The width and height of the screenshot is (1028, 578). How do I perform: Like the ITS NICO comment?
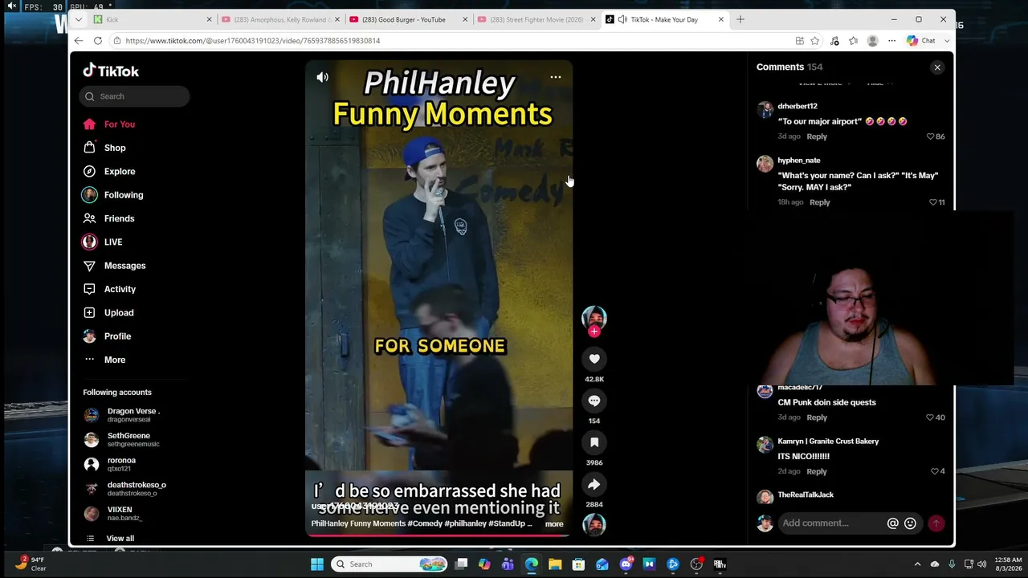(933, 471)
